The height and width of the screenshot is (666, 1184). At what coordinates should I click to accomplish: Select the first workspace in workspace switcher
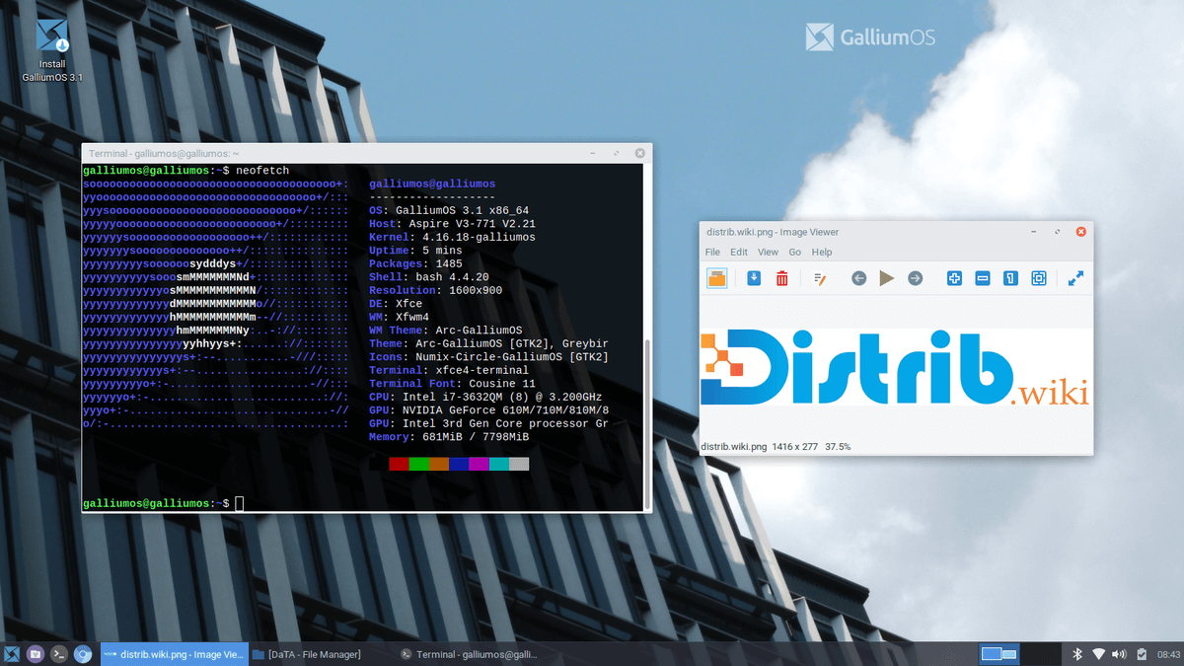[x=999, y=654]
